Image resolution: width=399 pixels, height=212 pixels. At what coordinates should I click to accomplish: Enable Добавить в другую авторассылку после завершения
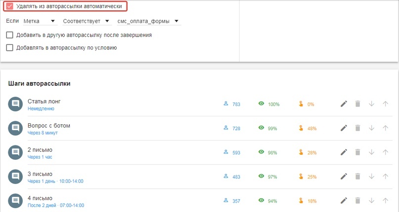[9, 35]
